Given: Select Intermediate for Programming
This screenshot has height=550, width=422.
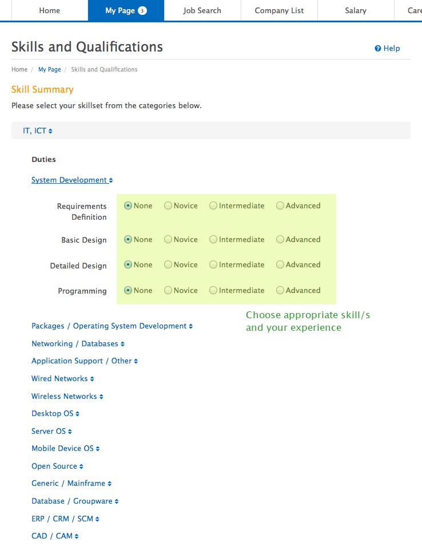Looking at the screenshot, I should [213, 290].
